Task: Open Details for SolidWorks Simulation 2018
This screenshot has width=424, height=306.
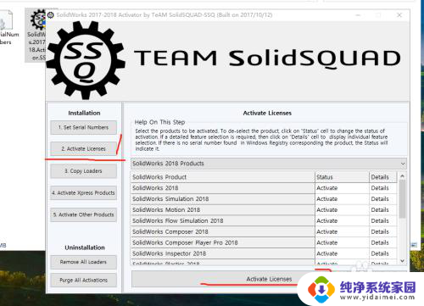Action: click(382, 199)
